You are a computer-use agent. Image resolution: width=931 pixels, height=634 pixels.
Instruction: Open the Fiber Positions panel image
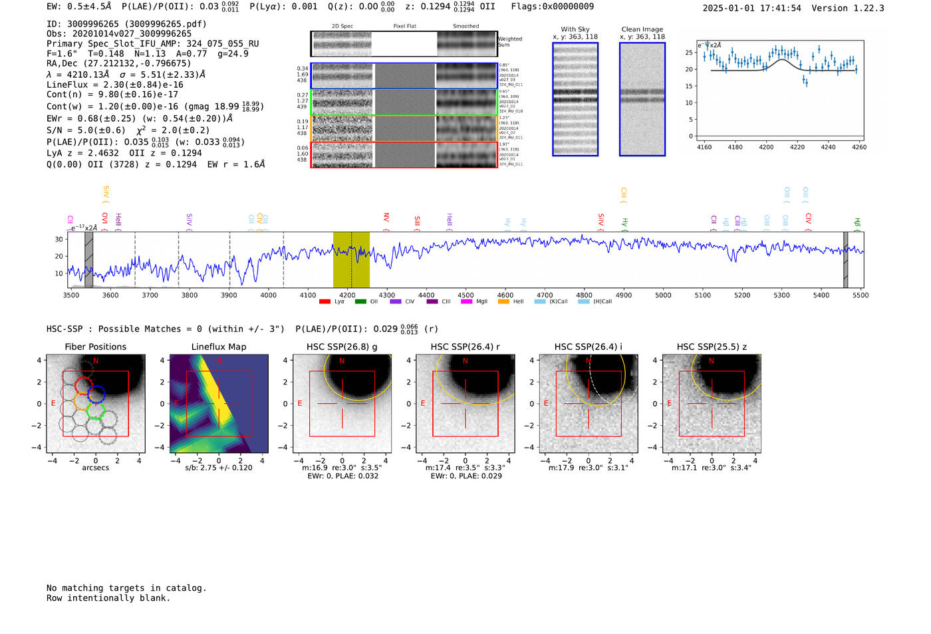(x=95, y=404)
